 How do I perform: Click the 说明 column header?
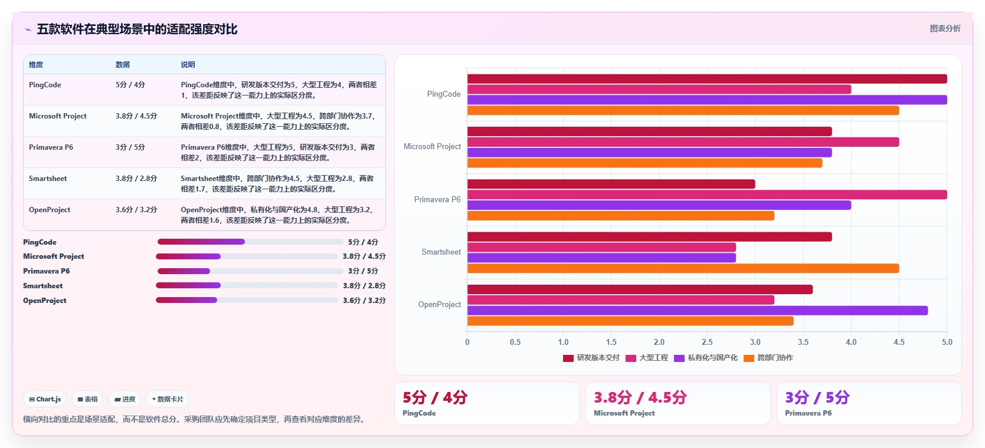188,65
